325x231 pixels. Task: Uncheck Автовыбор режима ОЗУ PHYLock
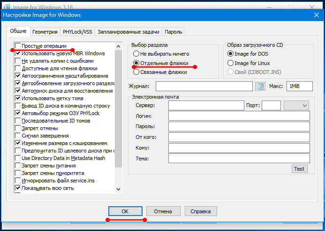18,113
